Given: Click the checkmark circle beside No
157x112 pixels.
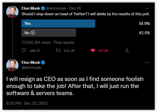Looking at the screenshot, I should [x=33, y=33].
